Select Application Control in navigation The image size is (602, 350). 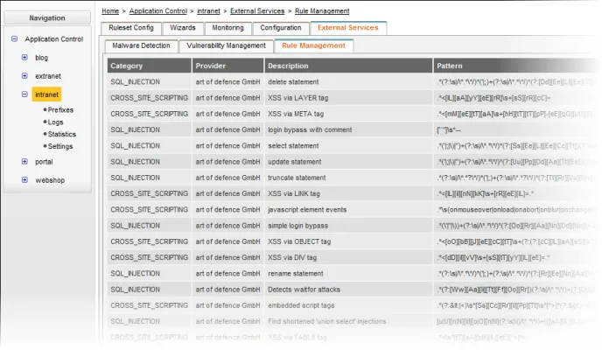53,39
